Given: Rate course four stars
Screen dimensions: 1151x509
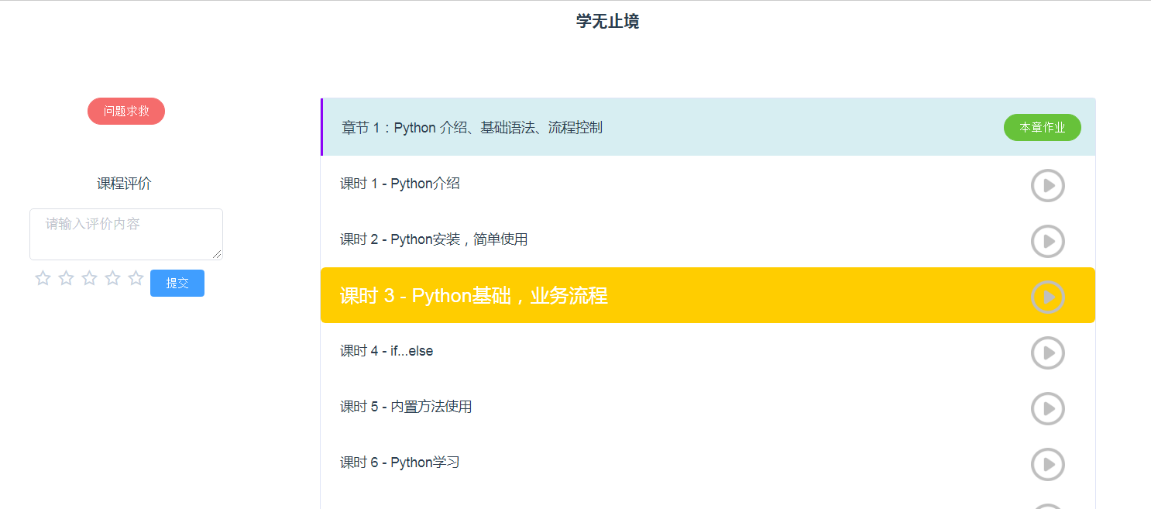Looking at the screenshot, I should coord(112,278).
